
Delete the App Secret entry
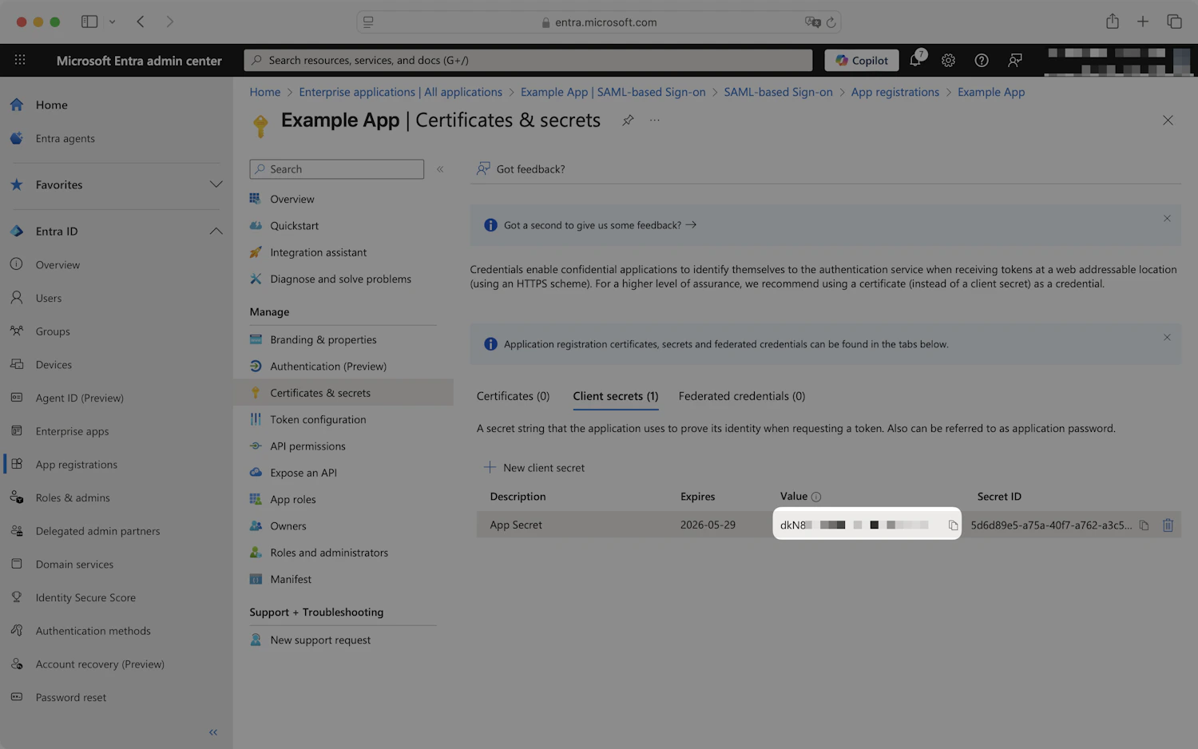pyautogui.click(x=1168, y=525)
